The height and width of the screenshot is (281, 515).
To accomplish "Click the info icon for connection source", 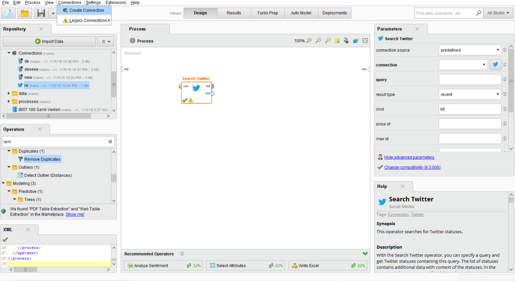I will pyautogui.click(x=505, y=50).
